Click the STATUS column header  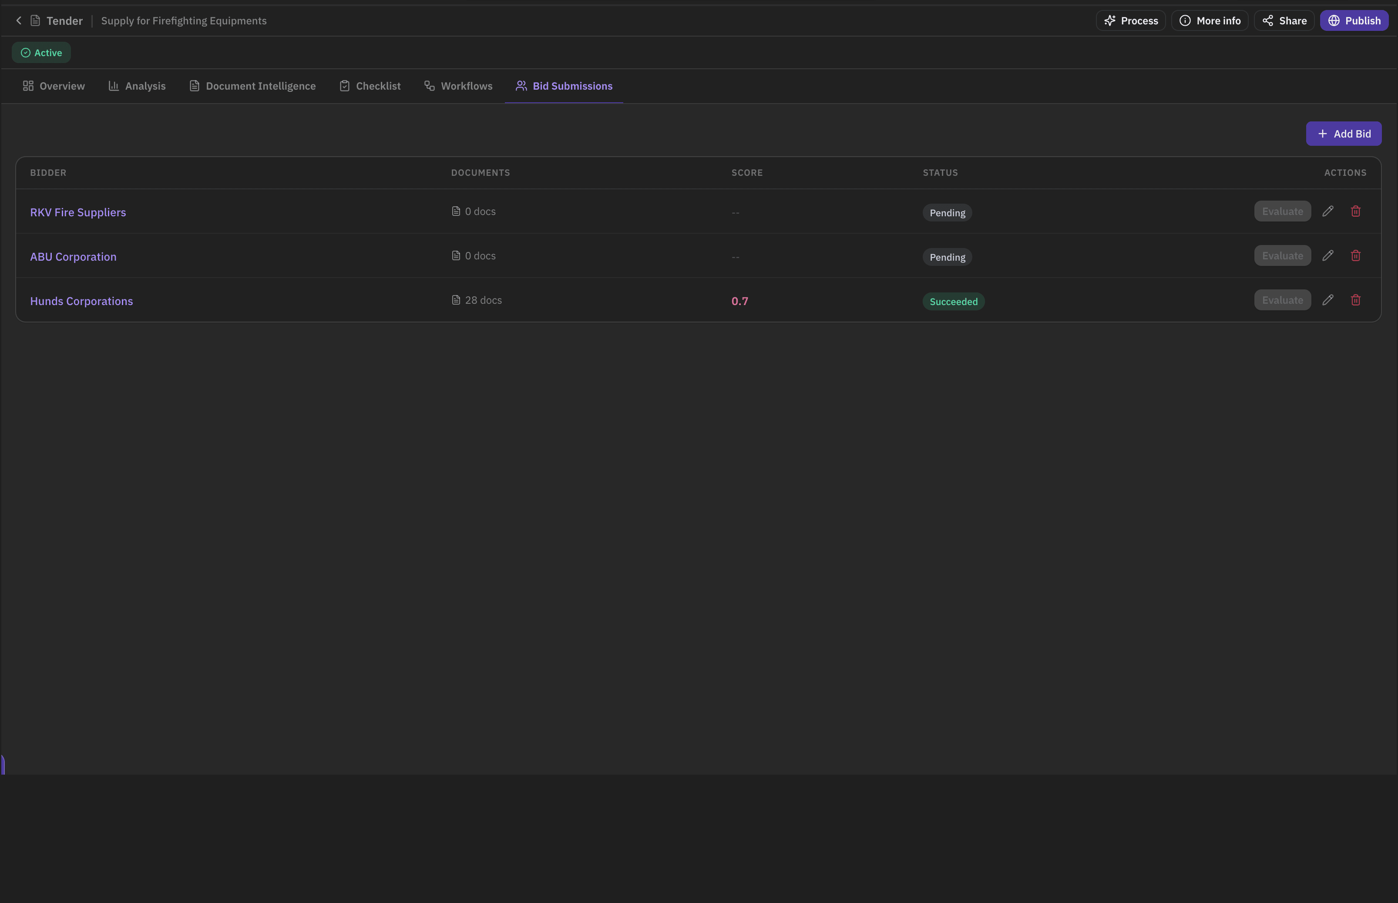[941, 173]
